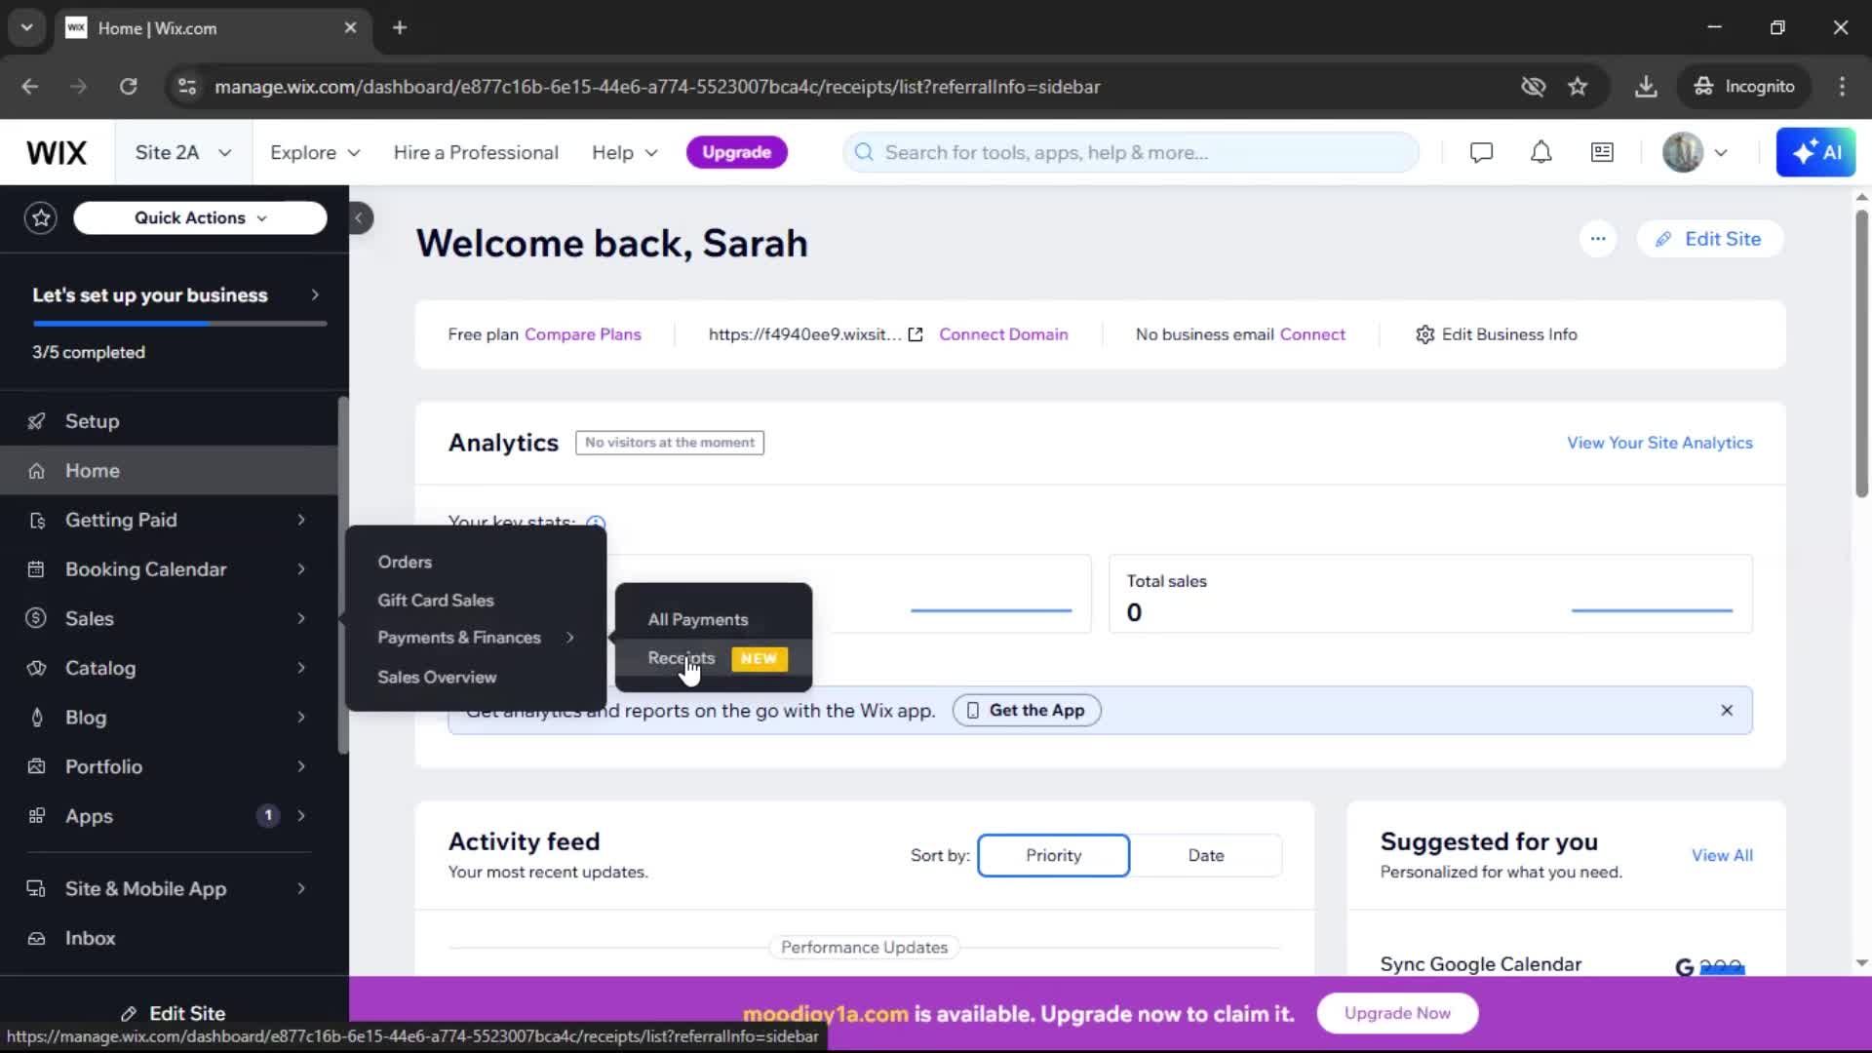Viewport: 1872px width, 1053px height.
Task: Expand the Getting Paid submenu arrow
Action: tap(301, 521)
